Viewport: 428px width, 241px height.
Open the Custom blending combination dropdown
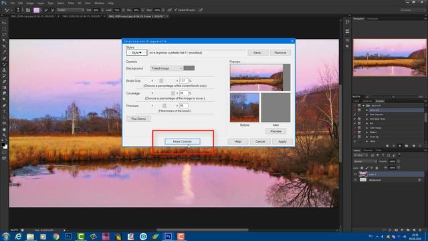coord(70,10)
